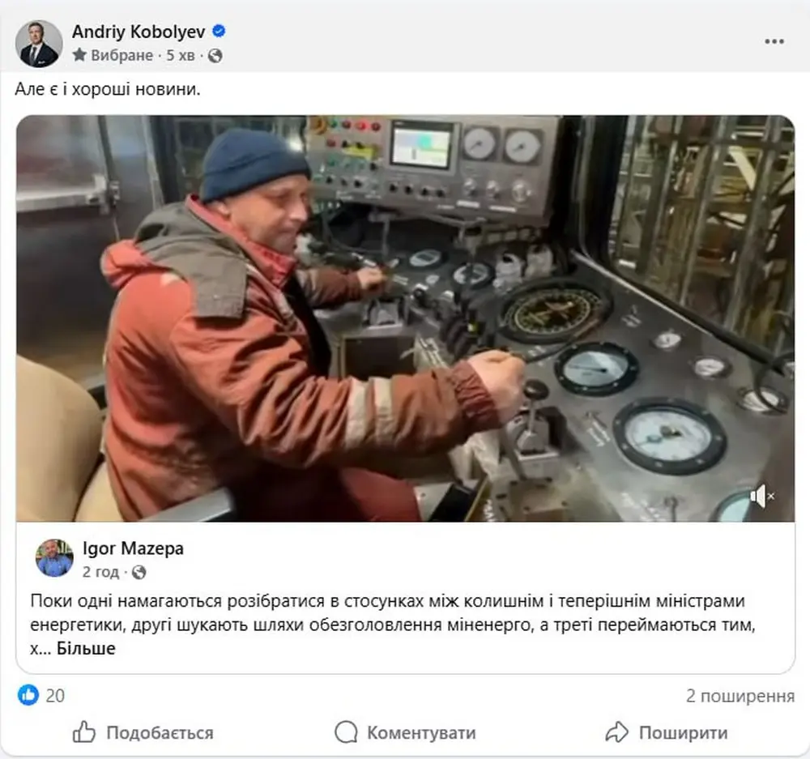The width and height of the screenshot is (810, 759).
Task: Click the Коментувати comment button
Action: tap(406, 732)
